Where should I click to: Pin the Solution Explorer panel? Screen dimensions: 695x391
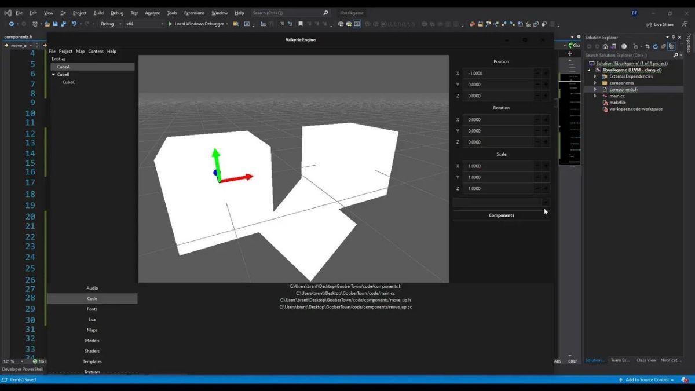[673, 38]
